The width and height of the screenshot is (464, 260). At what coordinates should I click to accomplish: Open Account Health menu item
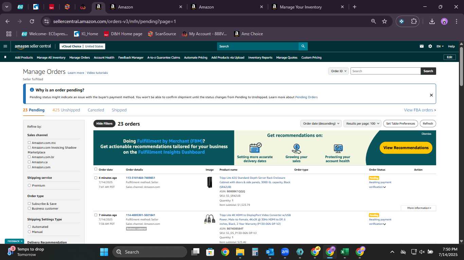pyautogui.click(x=104, y=58)
